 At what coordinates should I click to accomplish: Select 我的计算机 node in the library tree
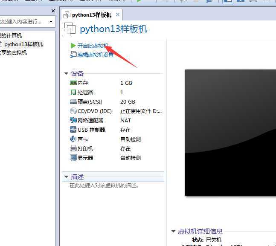[x=11, y=36]
